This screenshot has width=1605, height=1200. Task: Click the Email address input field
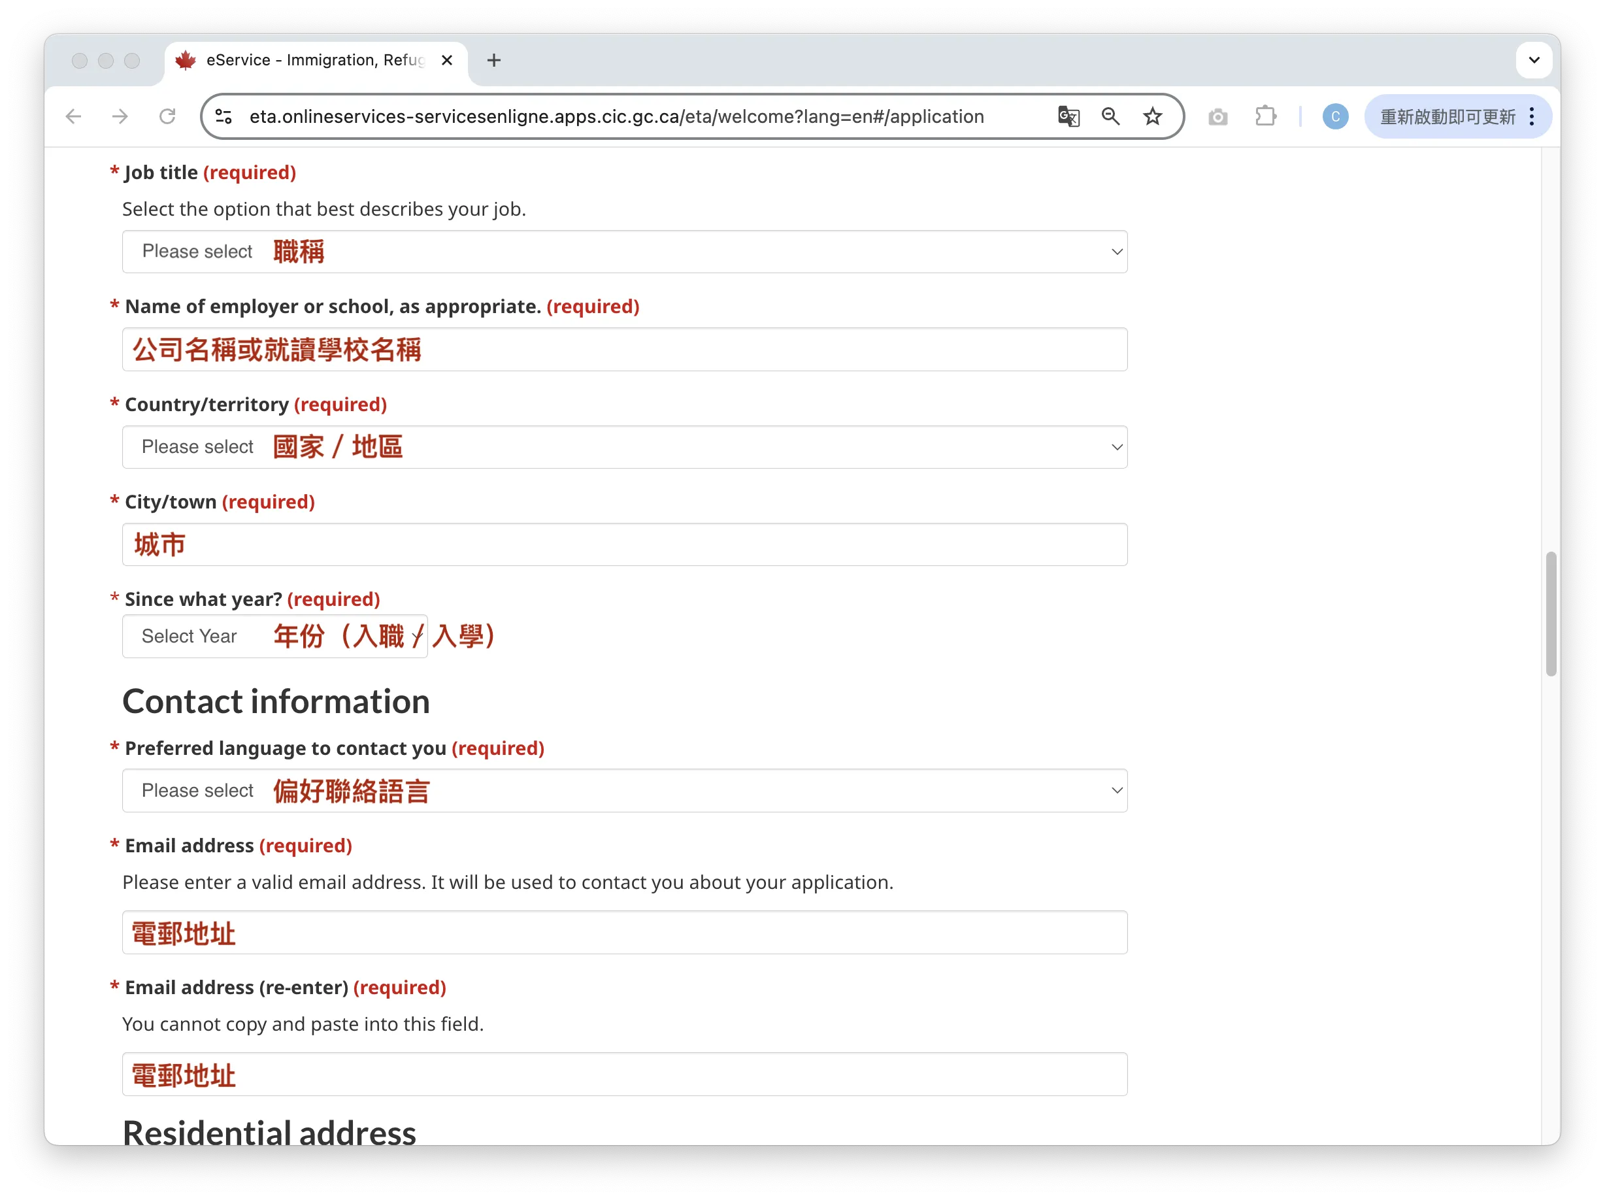click(x=625, y=933)
